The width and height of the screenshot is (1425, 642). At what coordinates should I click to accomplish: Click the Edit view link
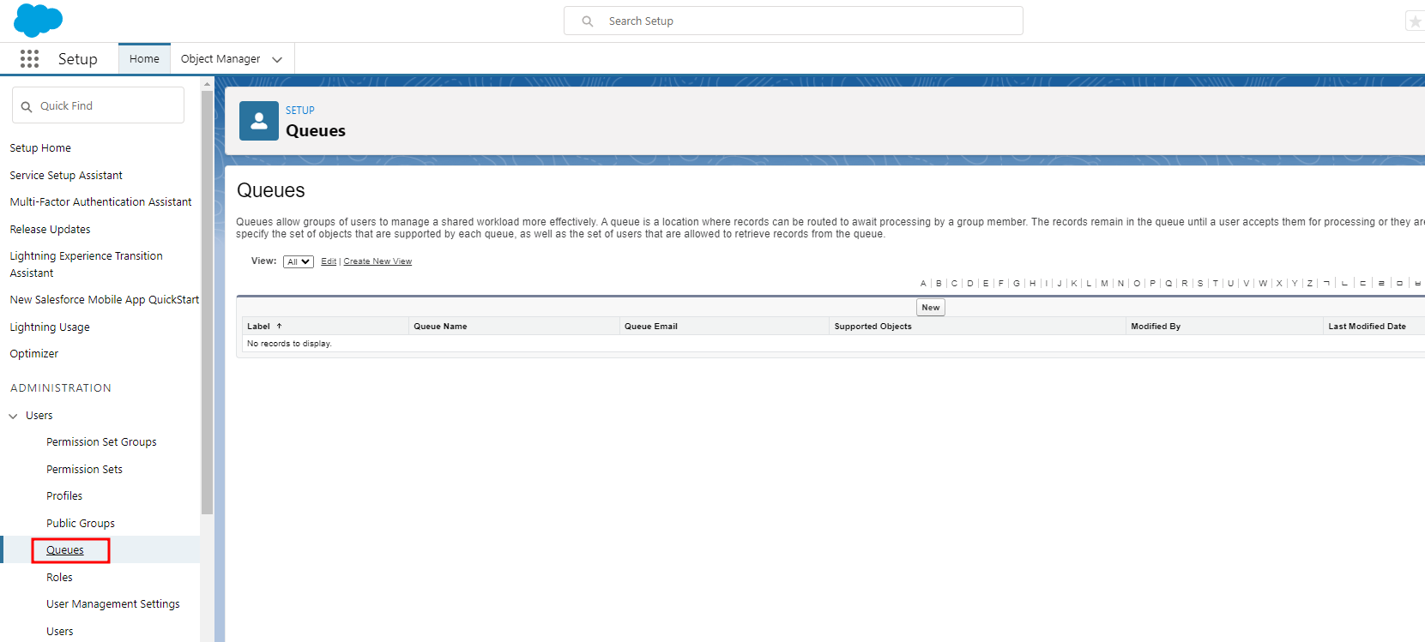point(329,261)
